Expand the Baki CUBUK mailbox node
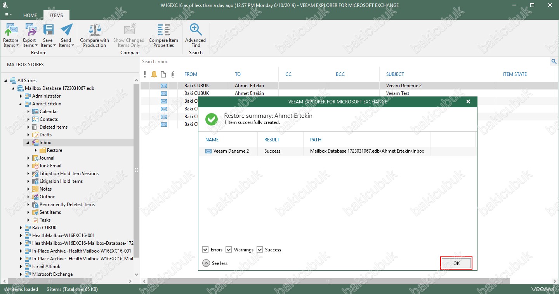Screen dimensions: 559x294 coord(21,228)
